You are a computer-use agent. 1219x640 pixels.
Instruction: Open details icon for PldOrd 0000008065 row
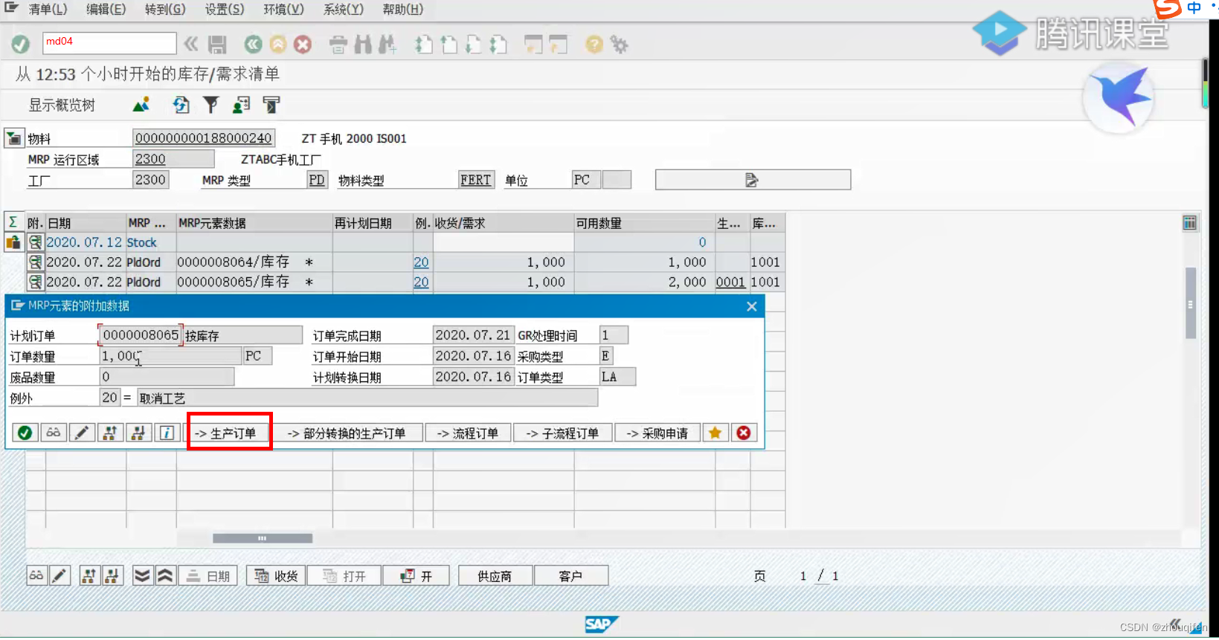tap(35, 282)
